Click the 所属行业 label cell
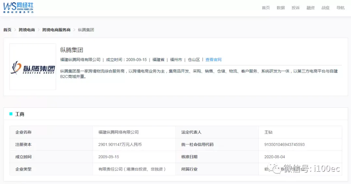The image size is (351, 184). (x=217, y=169)
